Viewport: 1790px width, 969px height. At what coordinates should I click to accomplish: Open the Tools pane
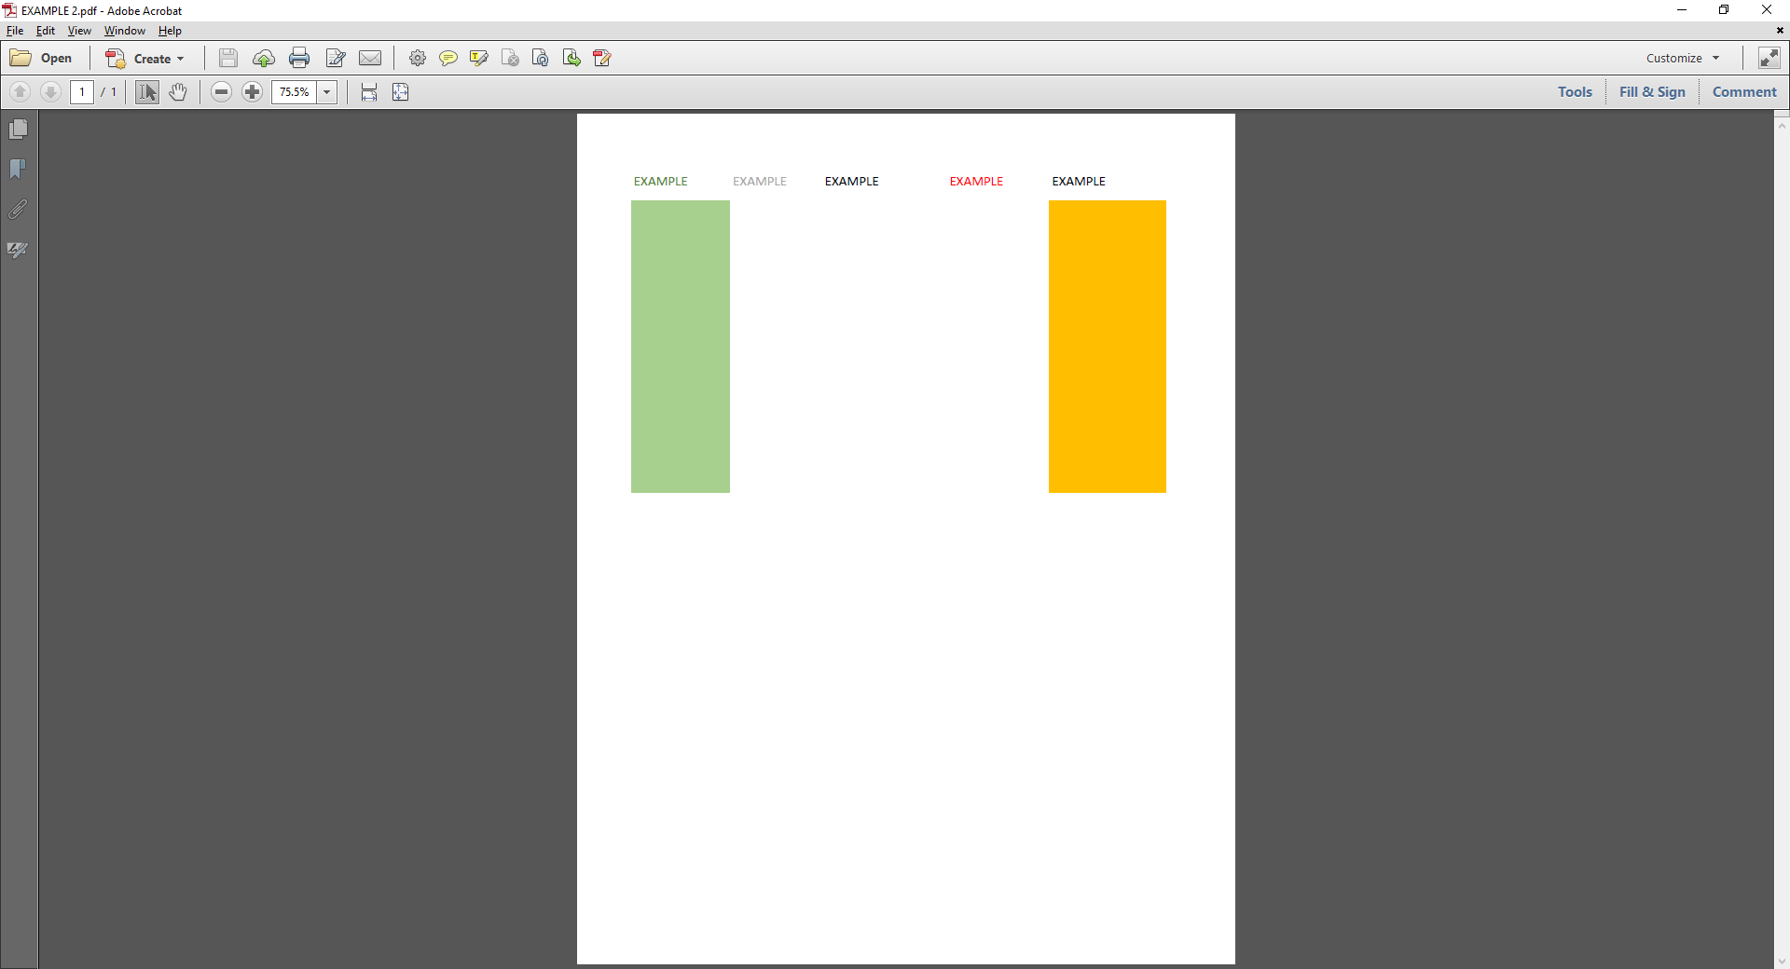pyautogui.click(x=1575, y=91)
